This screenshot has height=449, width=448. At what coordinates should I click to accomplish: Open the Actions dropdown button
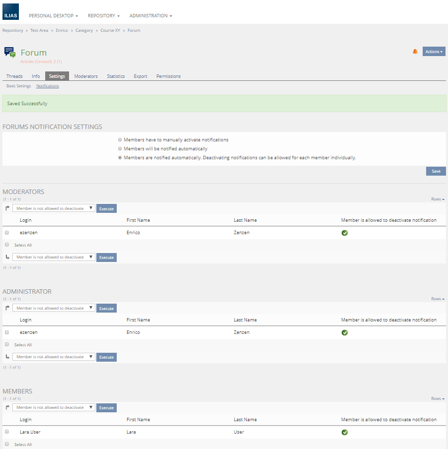coord(434,52)
